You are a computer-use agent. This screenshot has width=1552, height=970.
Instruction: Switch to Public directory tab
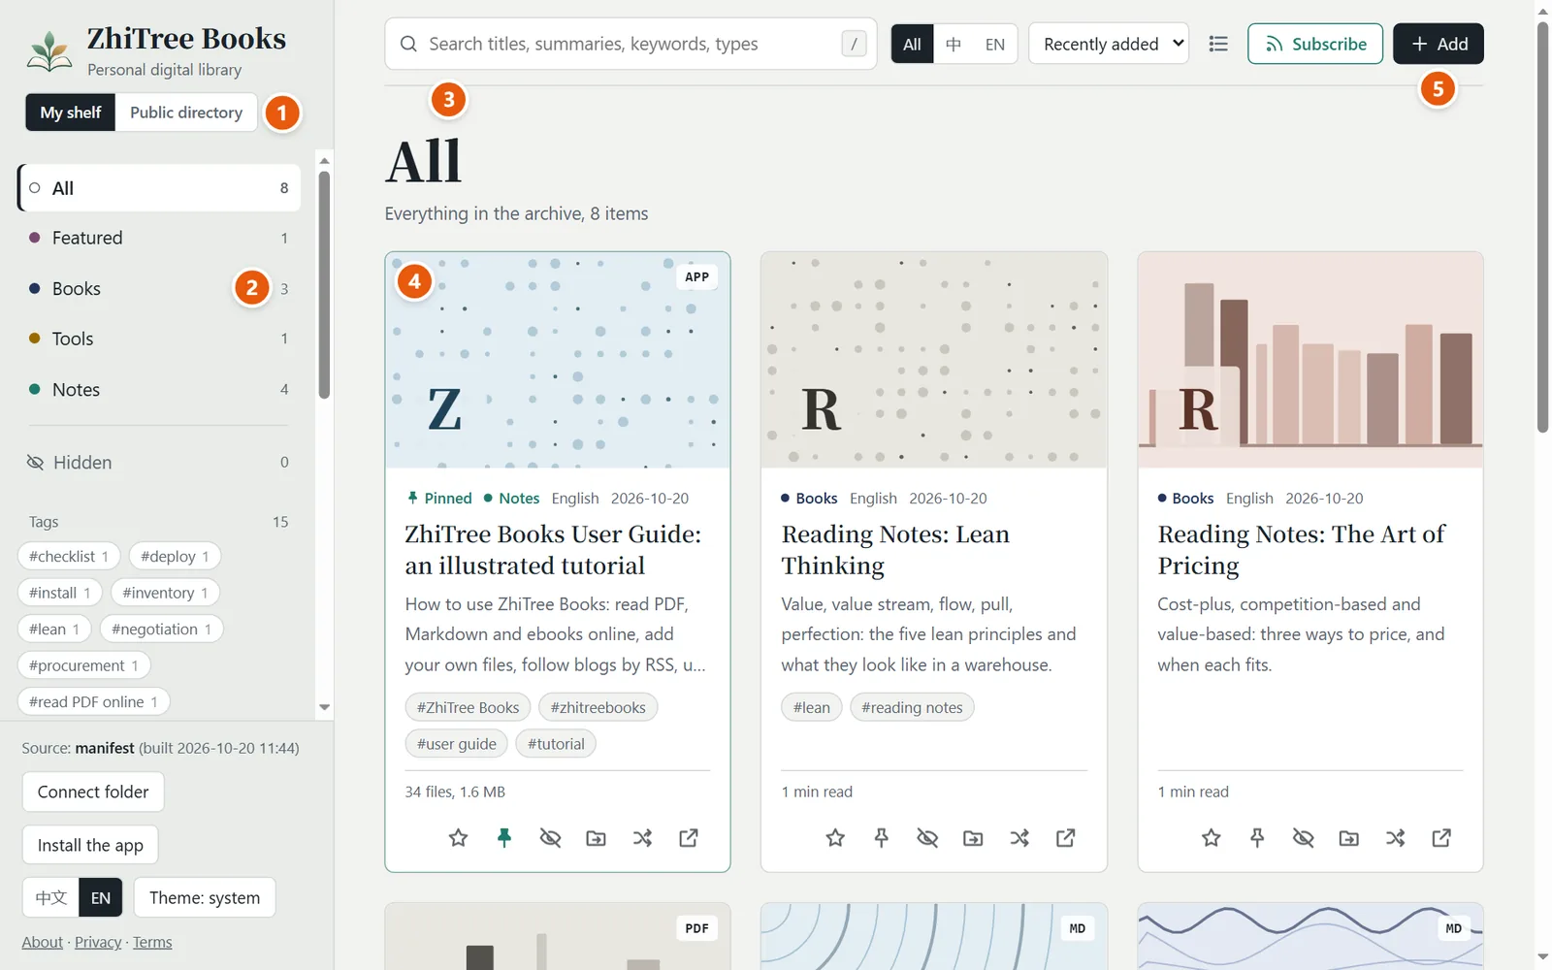[186, 113]
